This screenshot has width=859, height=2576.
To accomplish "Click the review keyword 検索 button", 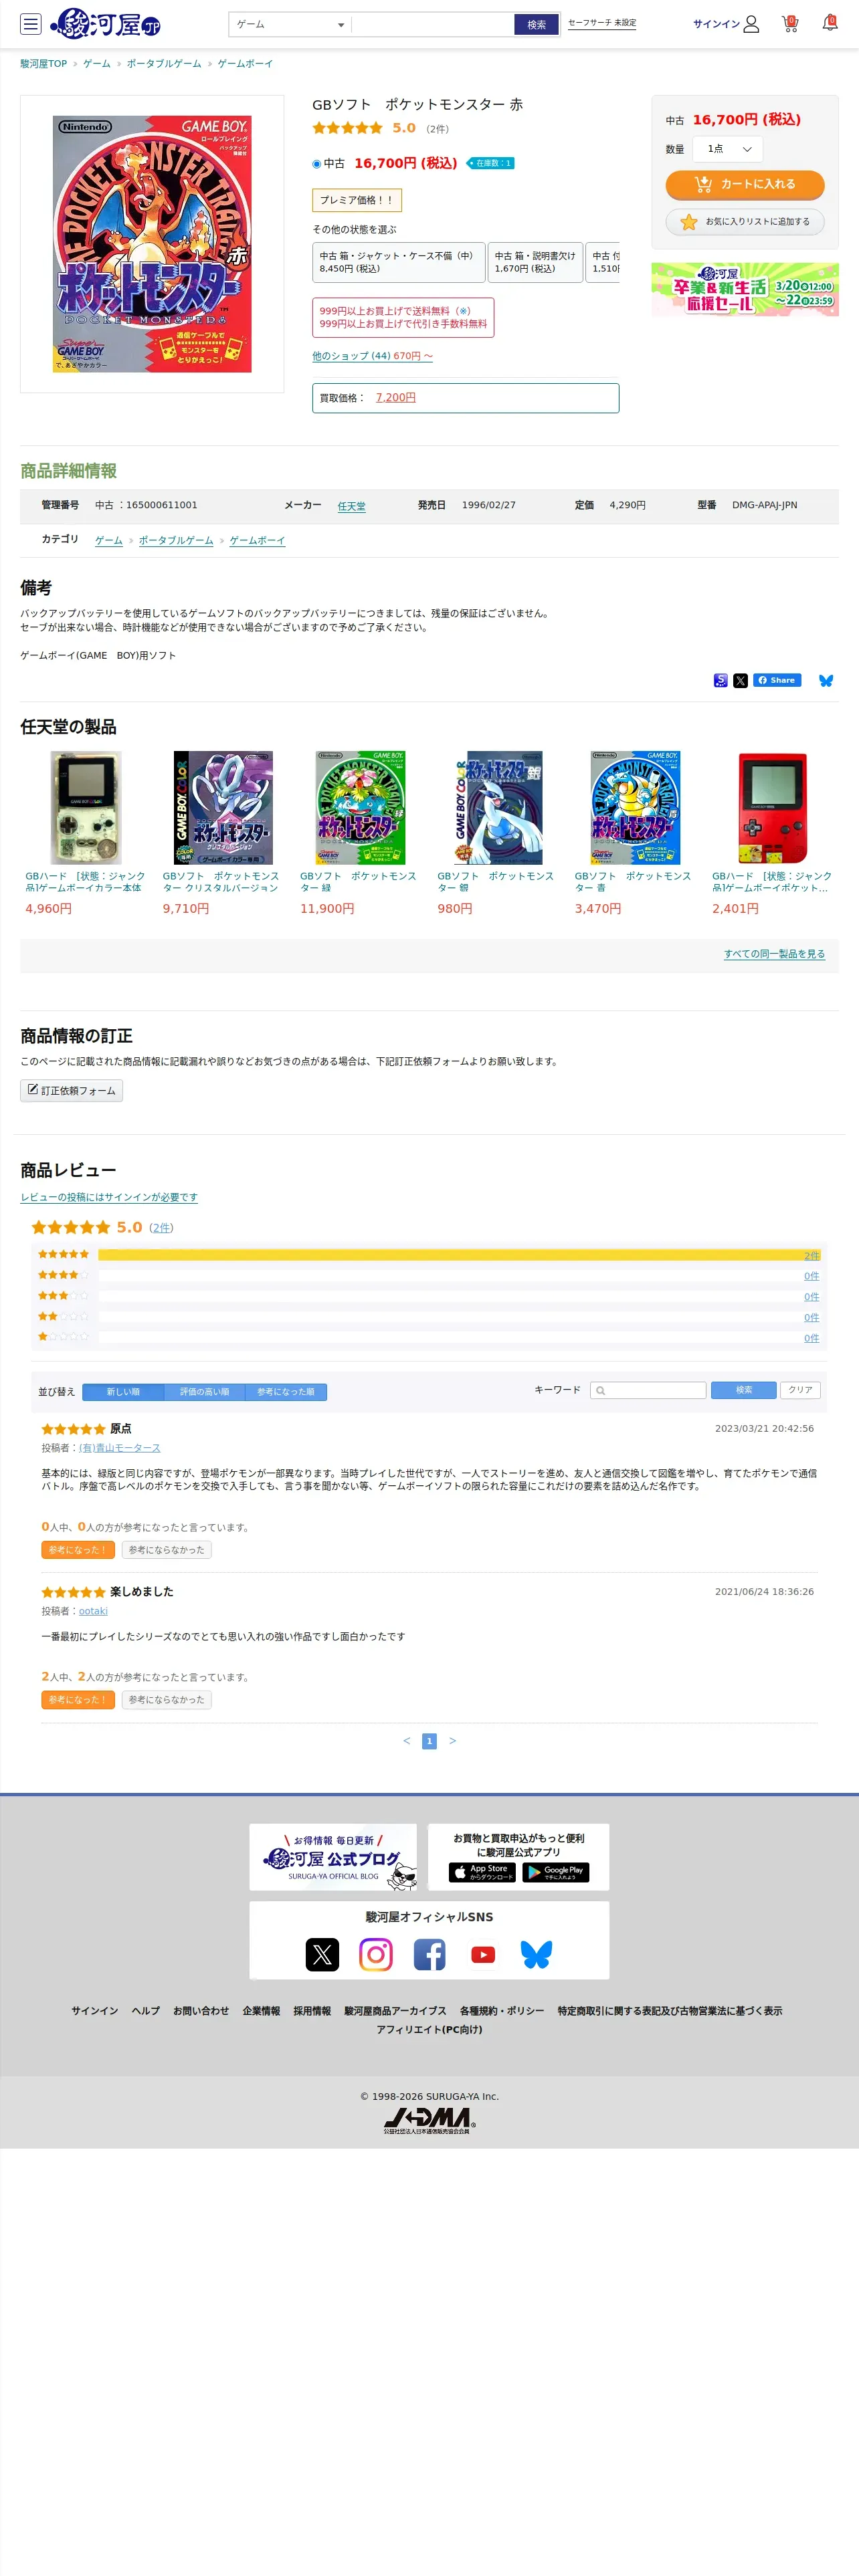I will coord(744,1390).
